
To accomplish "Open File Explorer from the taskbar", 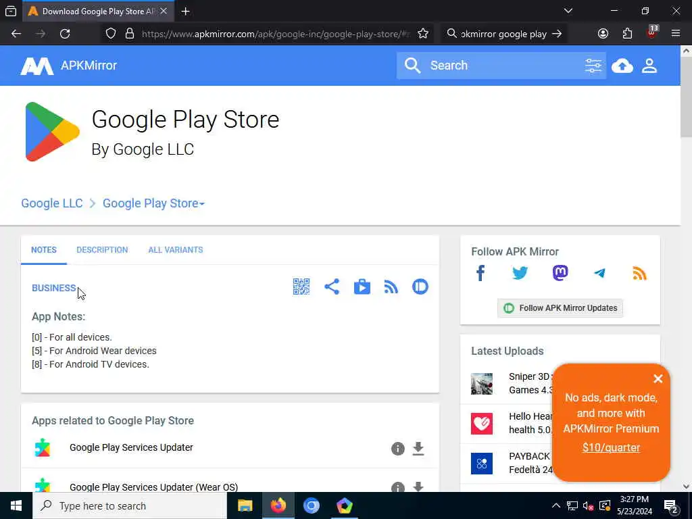I will [x=245, y=505].
